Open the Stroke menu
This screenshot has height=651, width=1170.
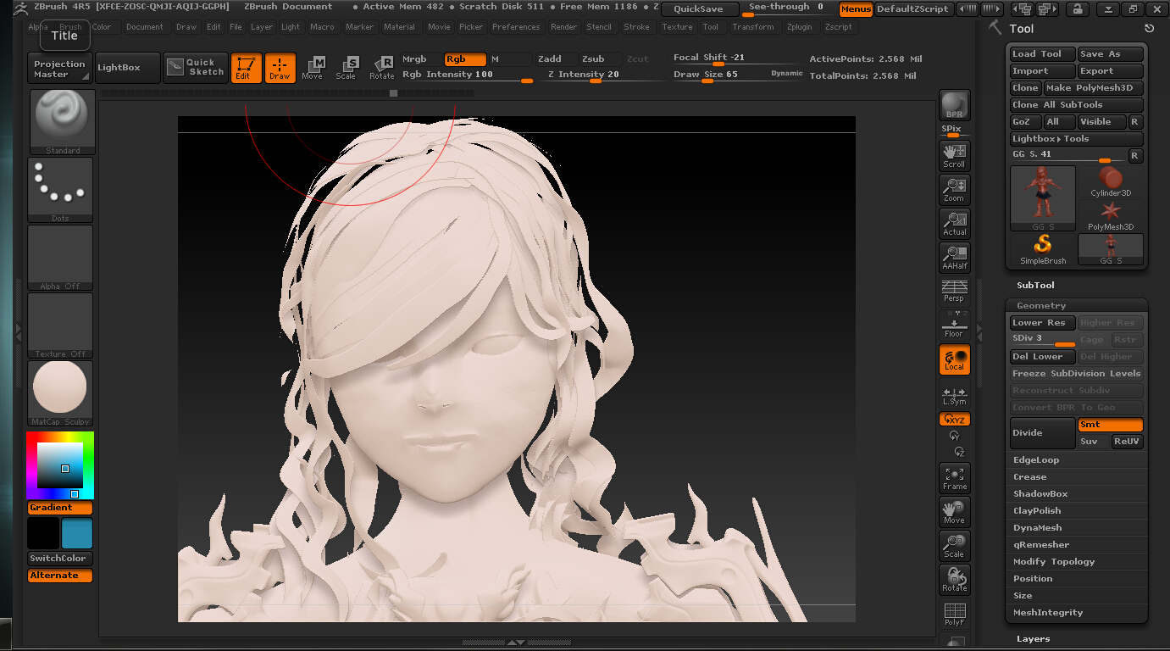pos(636,27)
